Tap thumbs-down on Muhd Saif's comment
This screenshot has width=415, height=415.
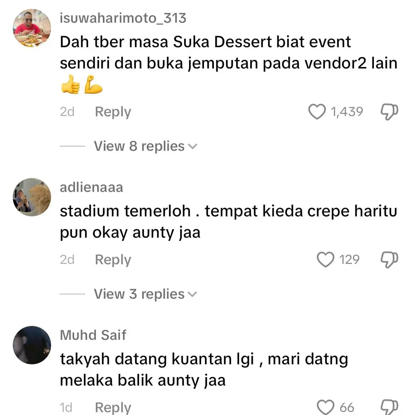(x=389, y=407)
